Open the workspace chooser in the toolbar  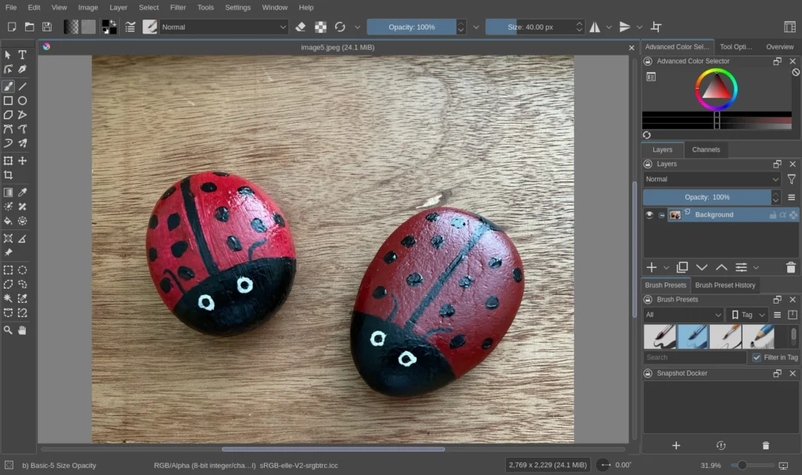789,27
